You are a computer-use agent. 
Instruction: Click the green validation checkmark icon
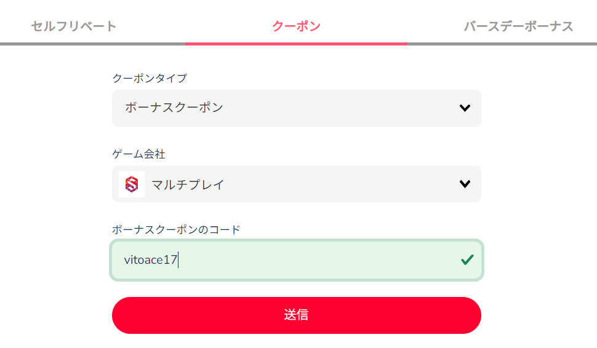click(467, 260)
